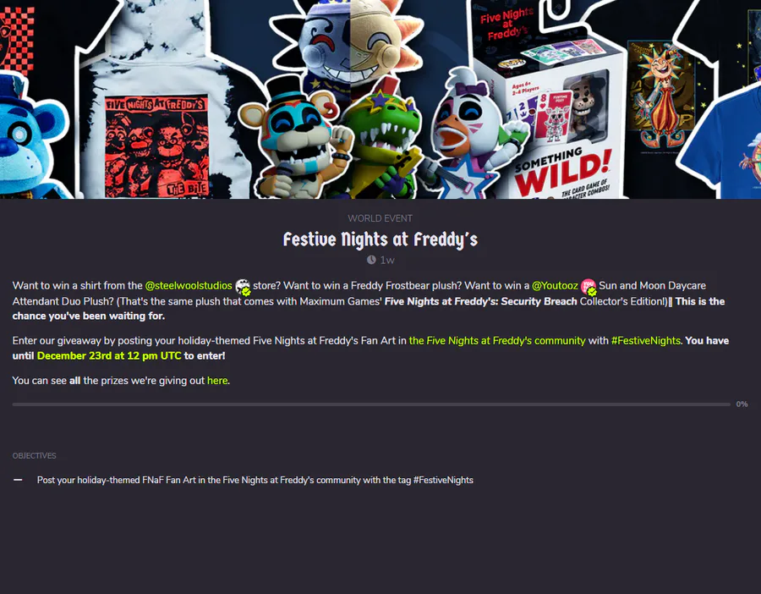
Task: Click the dash icon beside the objective
Action: [x=18, y=480]
